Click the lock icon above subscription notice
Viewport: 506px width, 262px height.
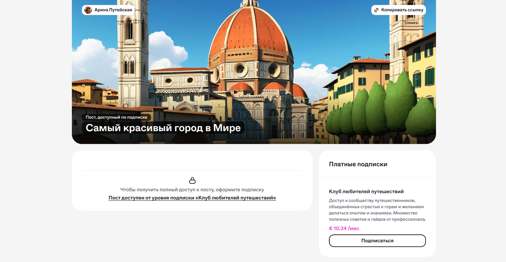192,180
